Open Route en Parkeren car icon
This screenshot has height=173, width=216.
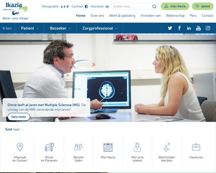49,147
